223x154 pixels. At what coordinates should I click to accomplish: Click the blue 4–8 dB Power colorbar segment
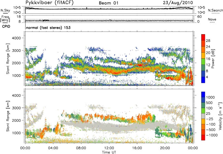point(203,74)
